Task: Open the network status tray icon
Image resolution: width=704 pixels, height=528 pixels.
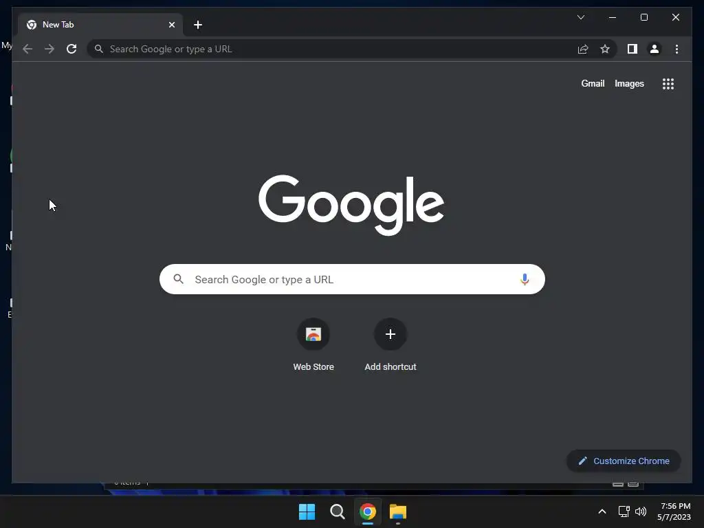Action: 624,511
